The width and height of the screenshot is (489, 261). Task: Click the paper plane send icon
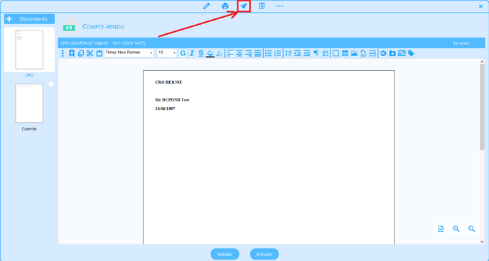[244, 6]
